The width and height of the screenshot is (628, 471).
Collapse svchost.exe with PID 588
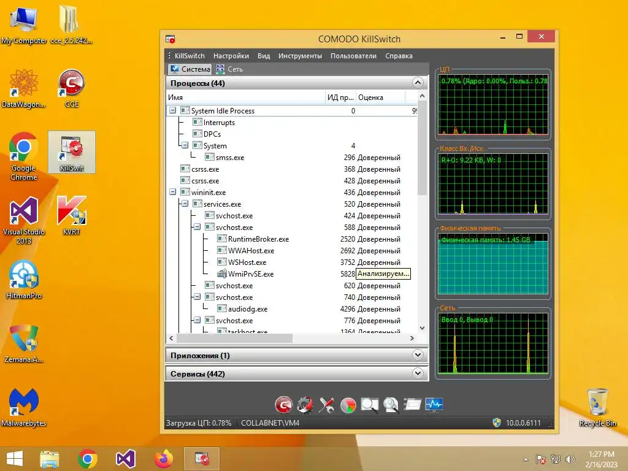(197, 227)
